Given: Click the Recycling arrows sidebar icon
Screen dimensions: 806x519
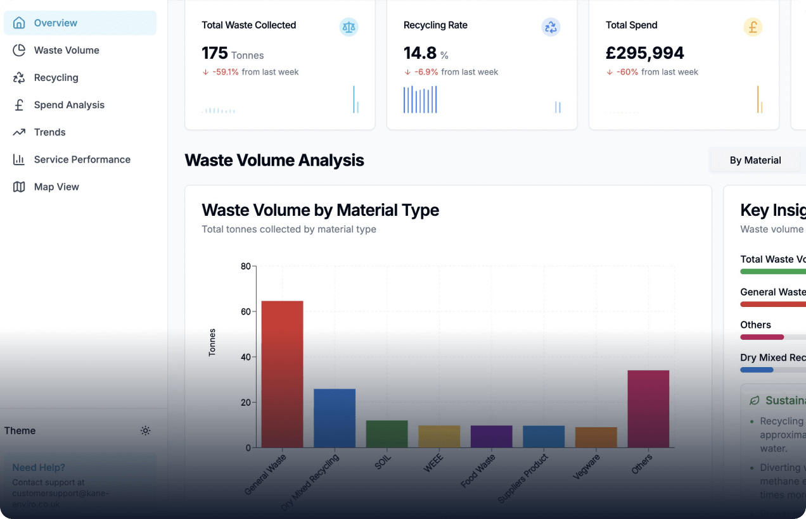Looking at the screenshot, I should (x=19, y=77).
